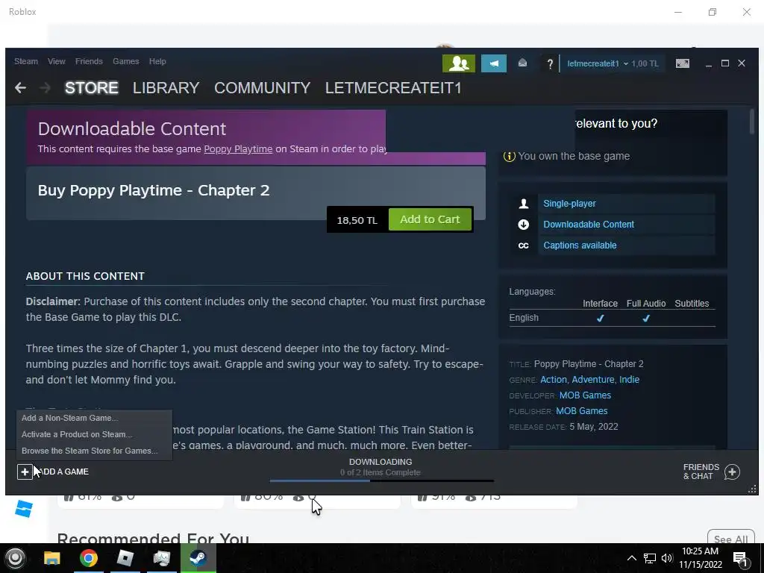The image size is (764, 573).
Task: Open the Captions available link
Action: tap(580, 245)
